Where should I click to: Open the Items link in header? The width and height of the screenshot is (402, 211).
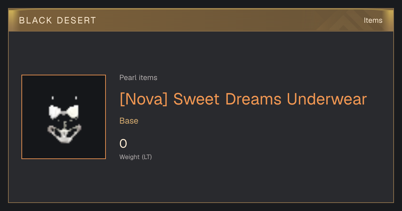click(373, 20)
